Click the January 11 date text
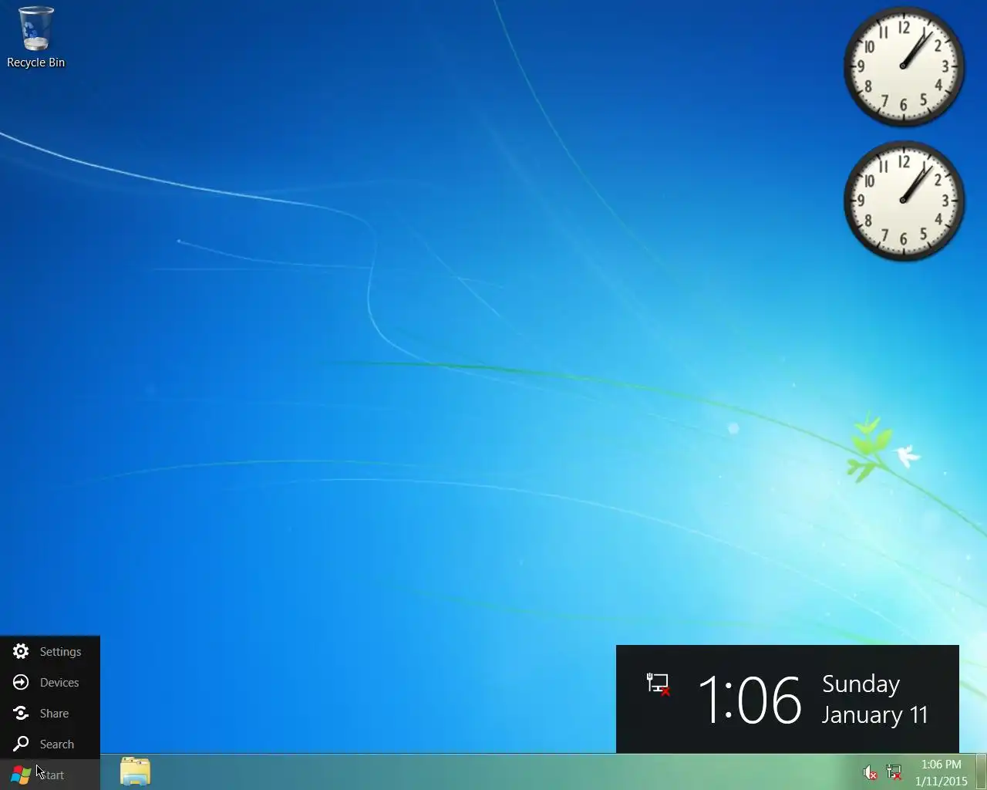This screenshot has height=790, width=987. coord(875,715)
